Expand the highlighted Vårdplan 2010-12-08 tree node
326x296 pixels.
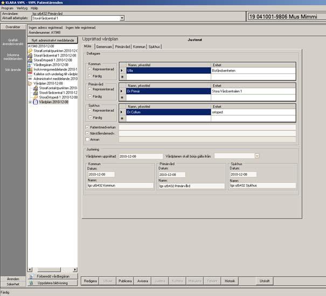tap(30, 102)
